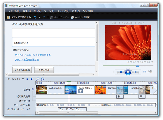163x120 pixels.
Task: Click the Windows Movie Maker title bar icon
Action: coord(6,6)
